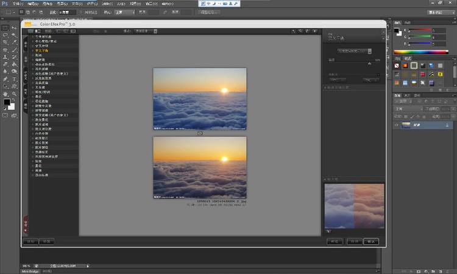This screenshot has height=274, width=457.
Task: Select the Type tool in toolbox
Action: coord(14,79)
